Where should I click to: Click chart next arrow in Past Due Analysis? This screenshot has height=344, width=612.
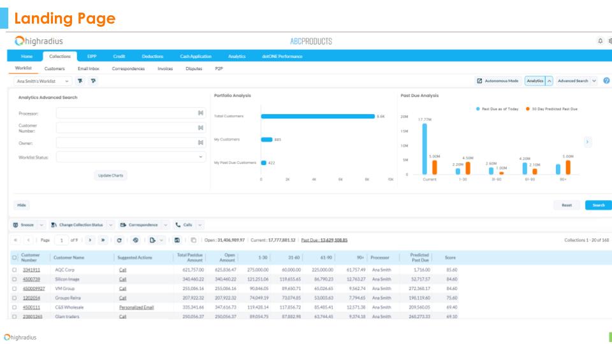point(587,141)
